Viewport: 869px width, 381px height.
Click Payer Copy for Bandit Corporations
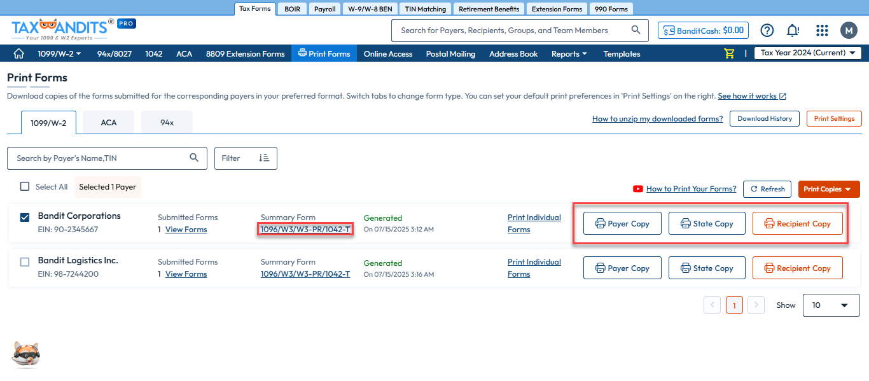coord(622,223)
